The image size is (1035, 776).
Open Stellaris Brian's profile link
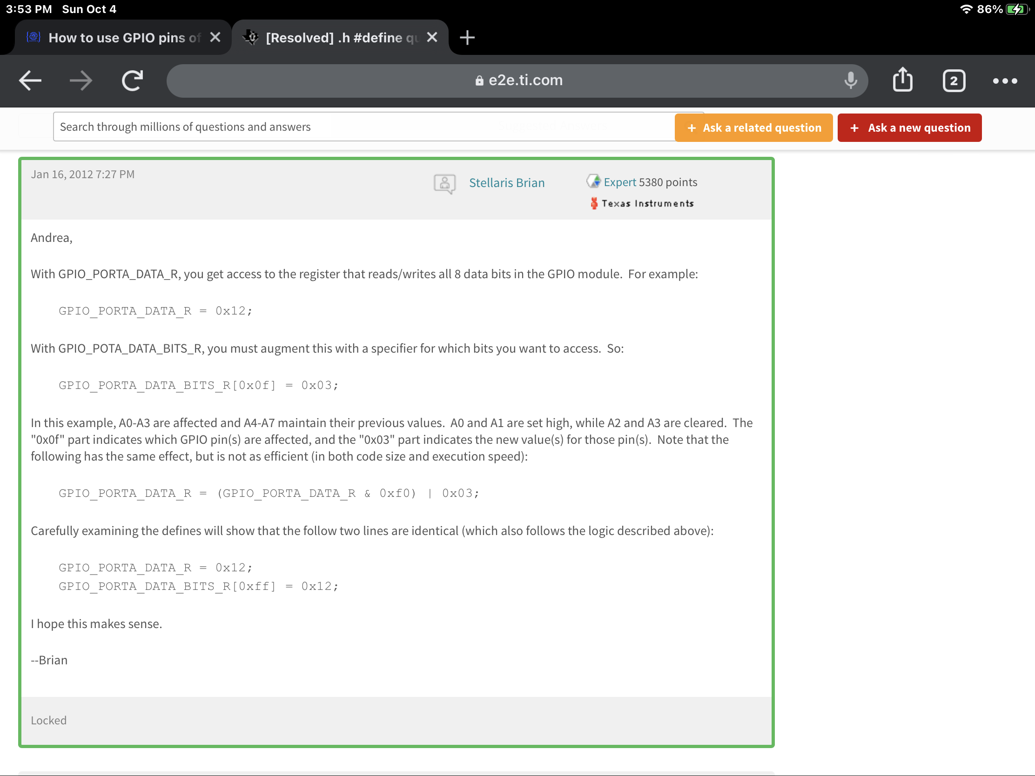point(507,183)
